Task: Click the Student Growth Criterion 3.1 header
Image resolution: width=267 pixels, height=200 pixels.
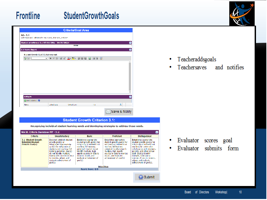Action: point(89,120)
